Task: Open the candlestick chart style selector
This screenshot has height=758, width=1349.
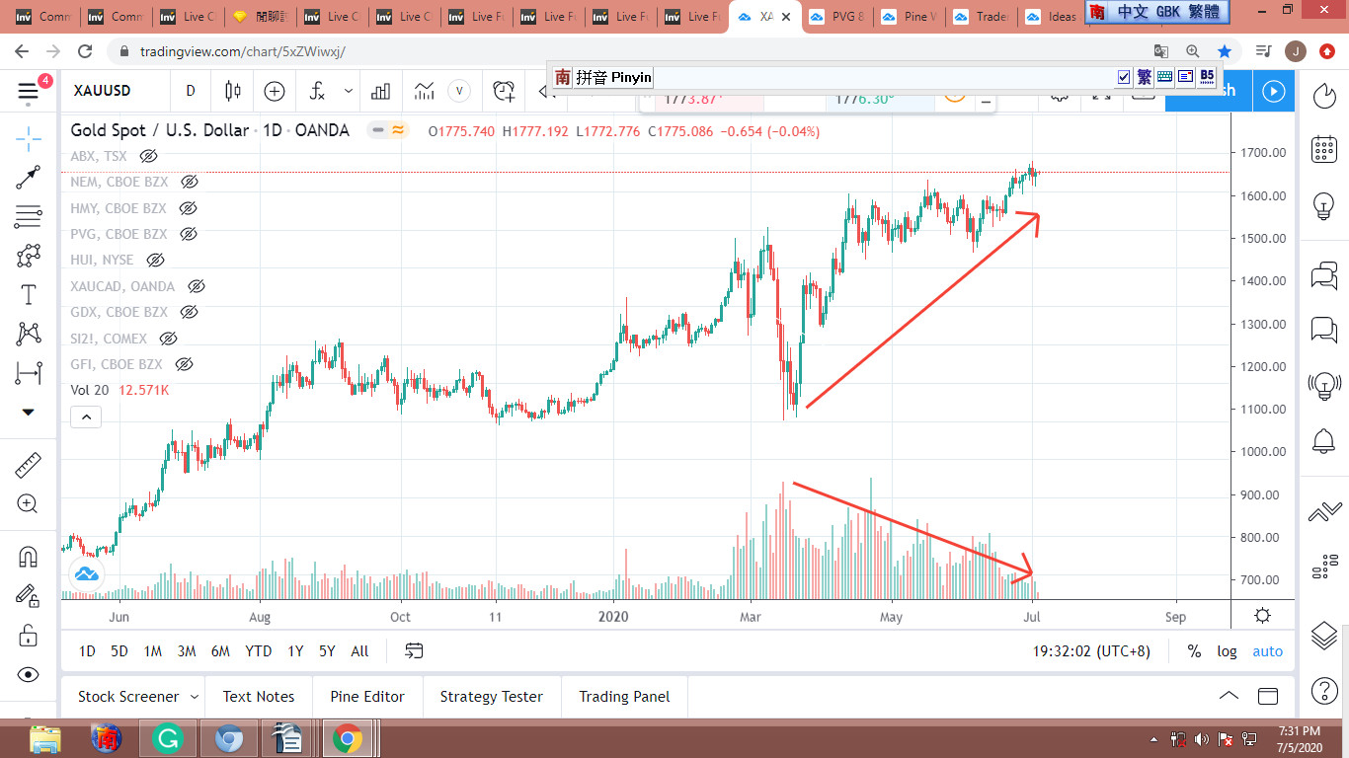Action: (233, 91)
